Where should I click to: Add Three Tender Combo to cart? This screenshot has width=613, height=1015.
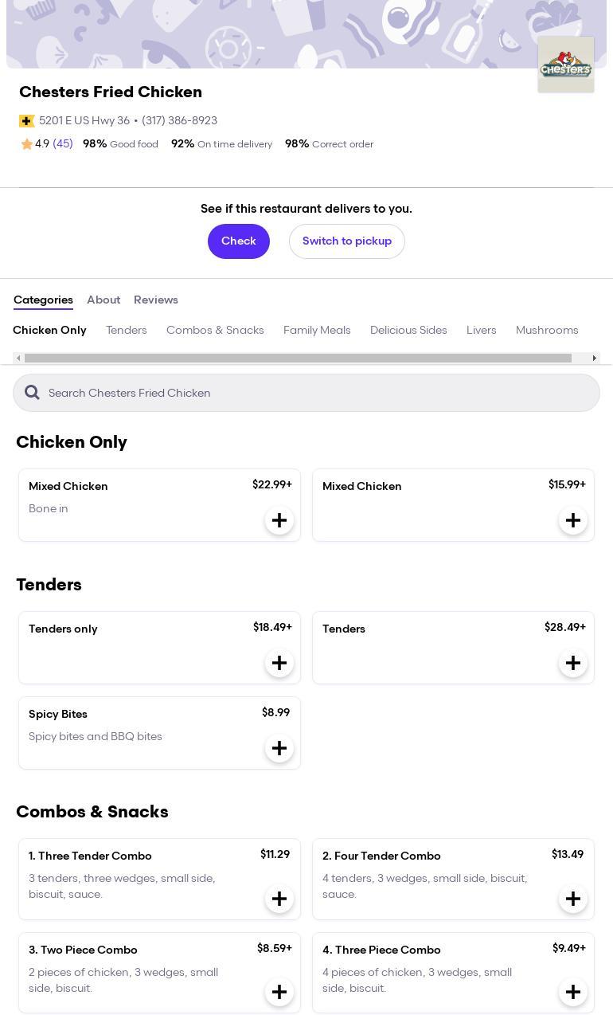click(x=279, y=899)
